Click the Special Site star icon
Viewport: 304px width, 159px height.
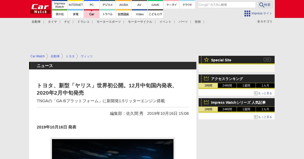coord(206,60)
